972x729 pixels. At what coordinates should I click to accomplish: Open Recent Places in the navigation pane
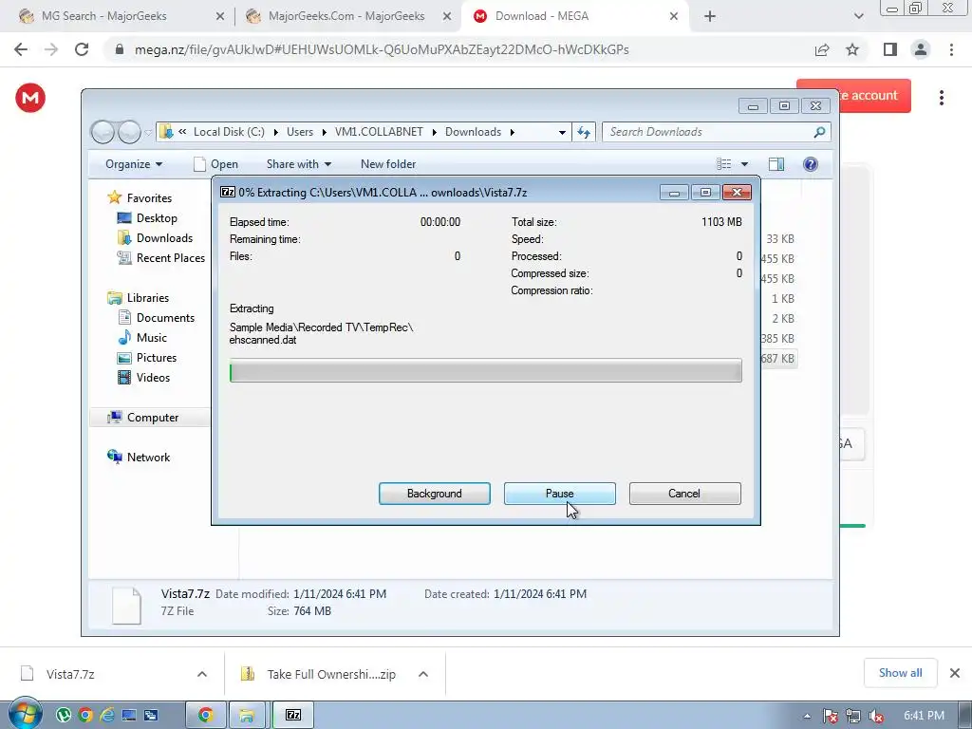click(171, 258)
